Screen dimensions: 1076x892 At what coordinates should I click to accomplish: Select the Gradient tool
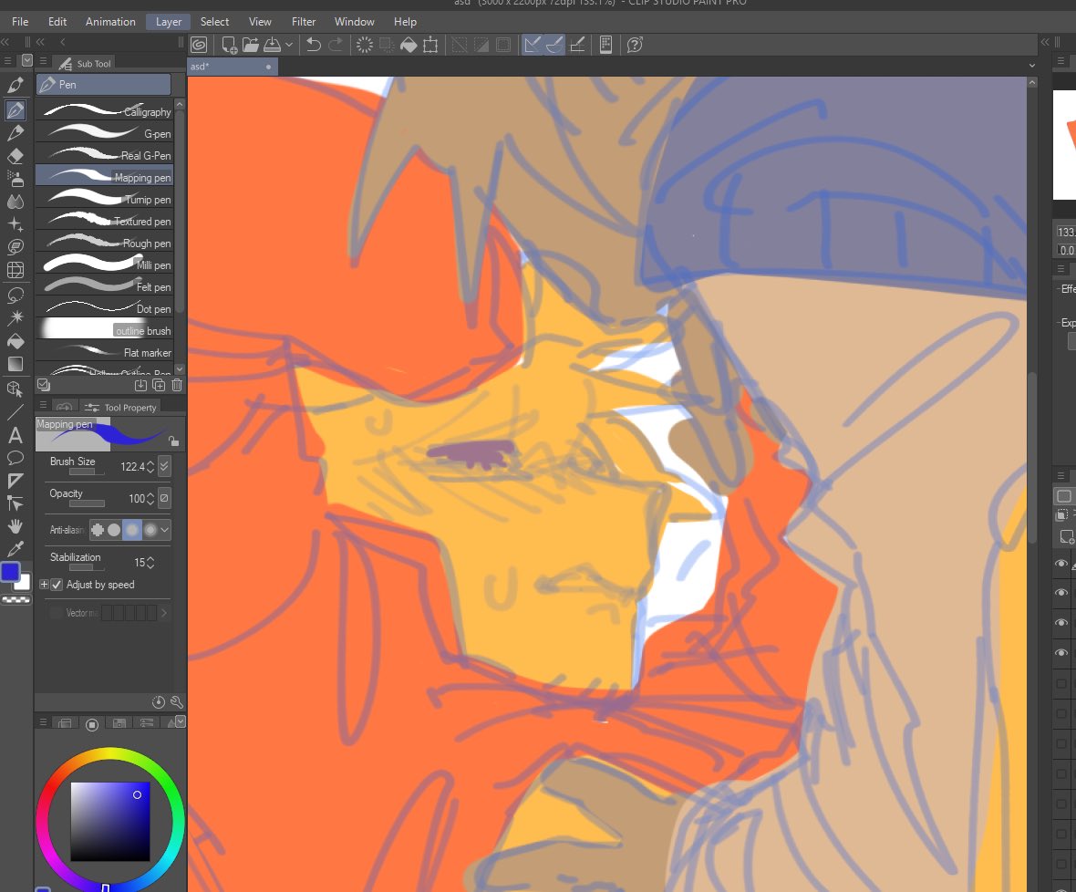(16, 364)
